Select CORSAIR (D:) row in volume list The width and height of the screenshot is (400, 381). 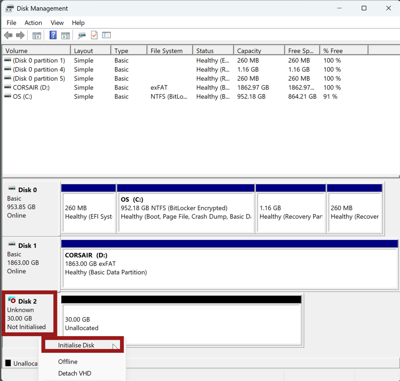tap(31, 88)
